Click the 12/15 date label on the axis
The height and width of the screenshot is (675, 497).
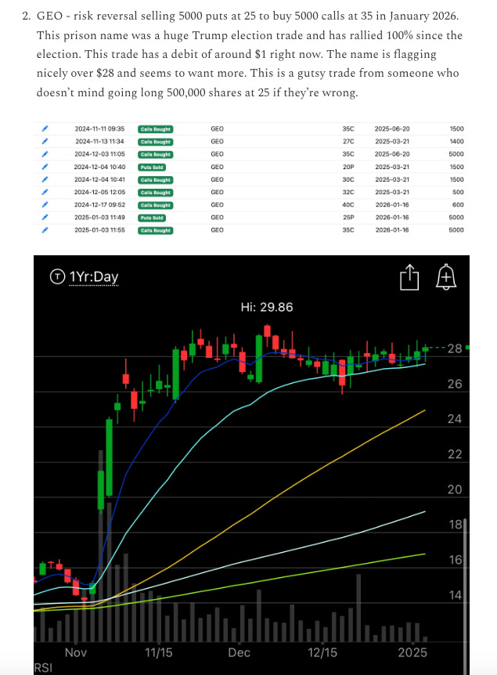322,652
